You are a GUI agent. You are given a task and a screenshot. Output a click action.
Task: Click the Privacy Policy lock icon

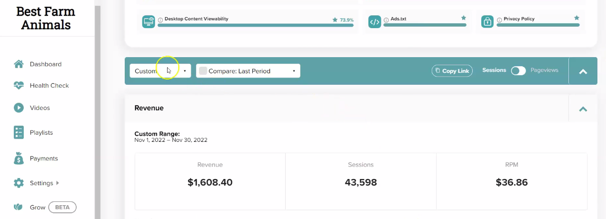click(487, 21)
